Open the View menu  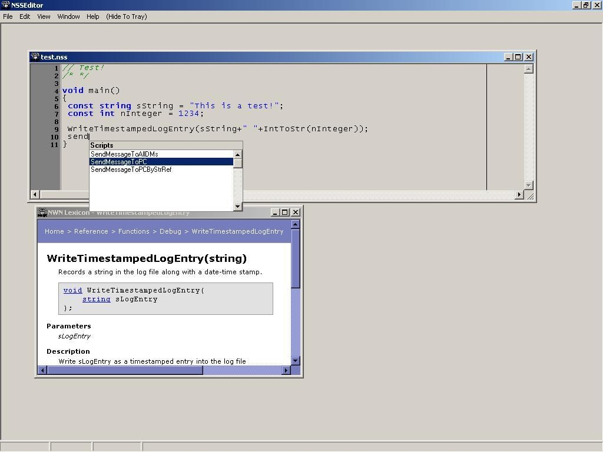click(x=44, y=16)
